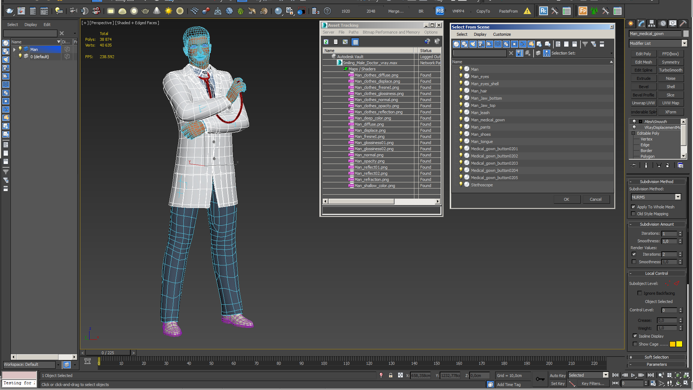Open help with the question mark icon
The width and height of the screenshot is (693, 390).
point(327,11)
